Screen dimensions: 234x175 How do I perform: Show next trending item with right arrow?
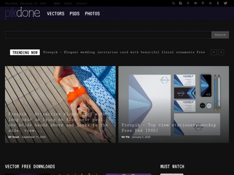[221, 52]
